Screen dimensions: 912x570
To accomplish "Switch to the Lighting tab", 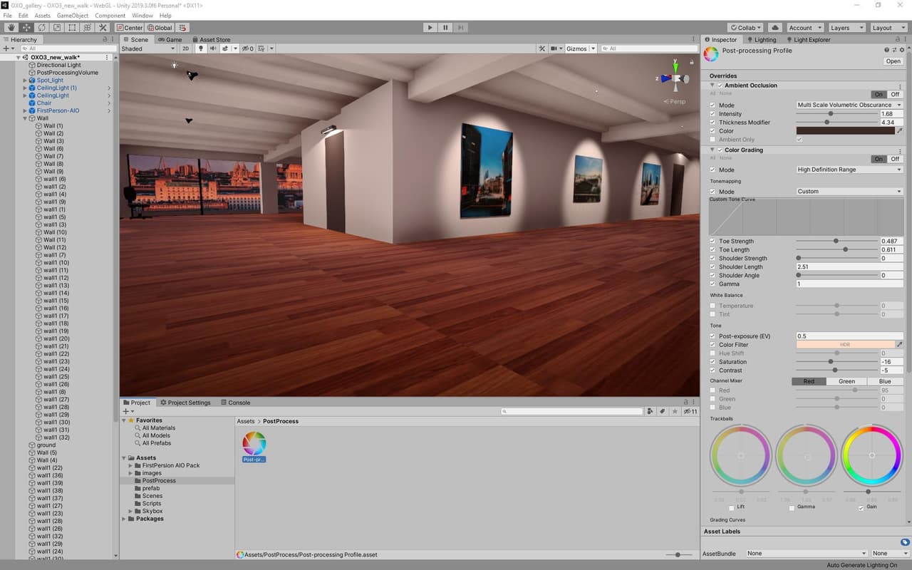I will tap(761, 40).
